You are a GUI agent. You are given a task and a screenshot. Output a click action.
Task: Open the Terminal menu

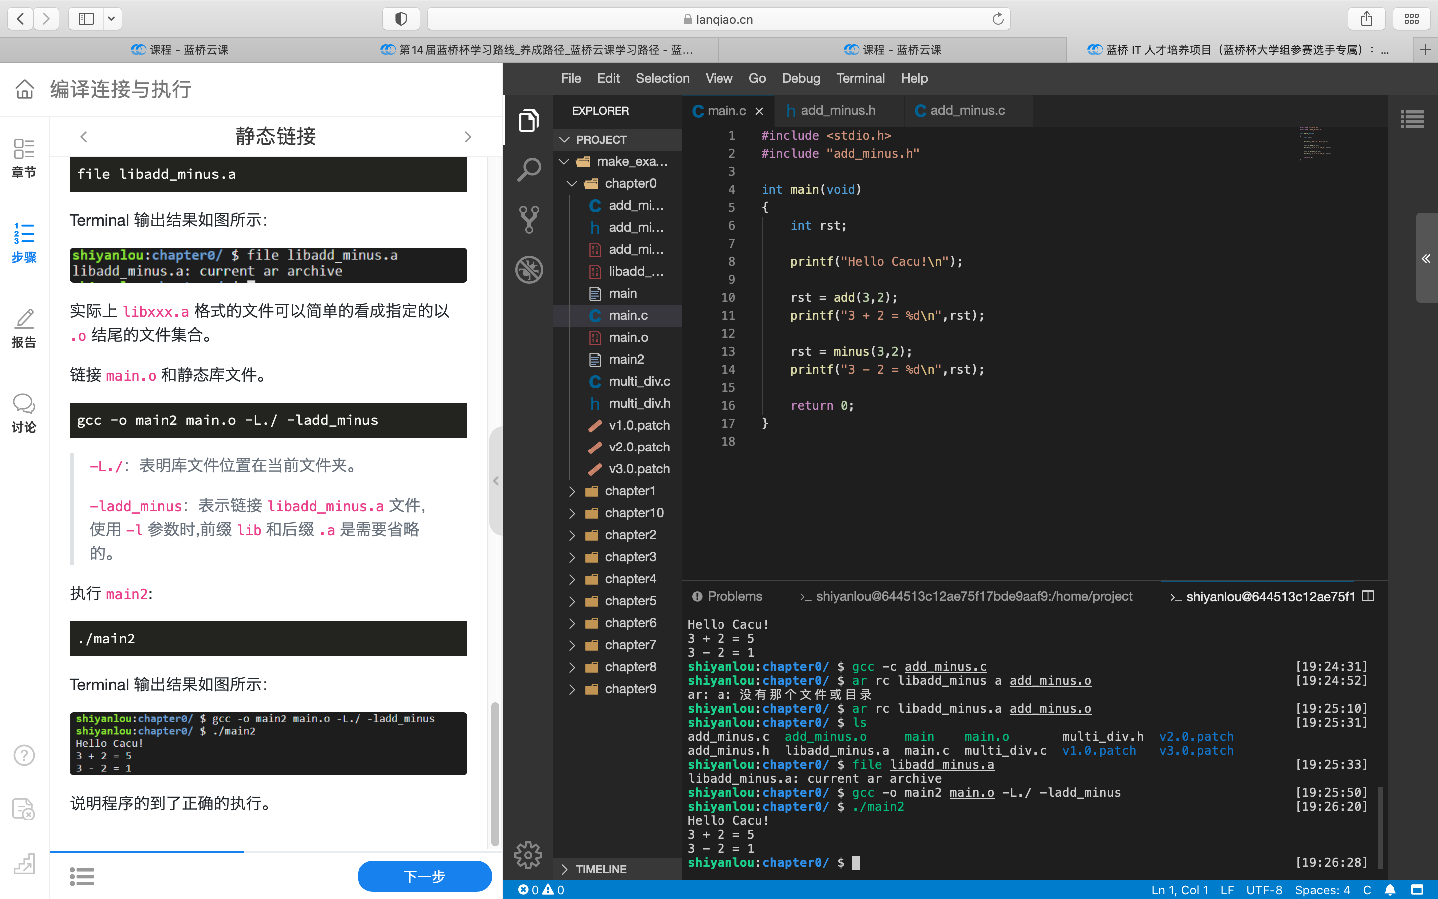pos(860,78)
